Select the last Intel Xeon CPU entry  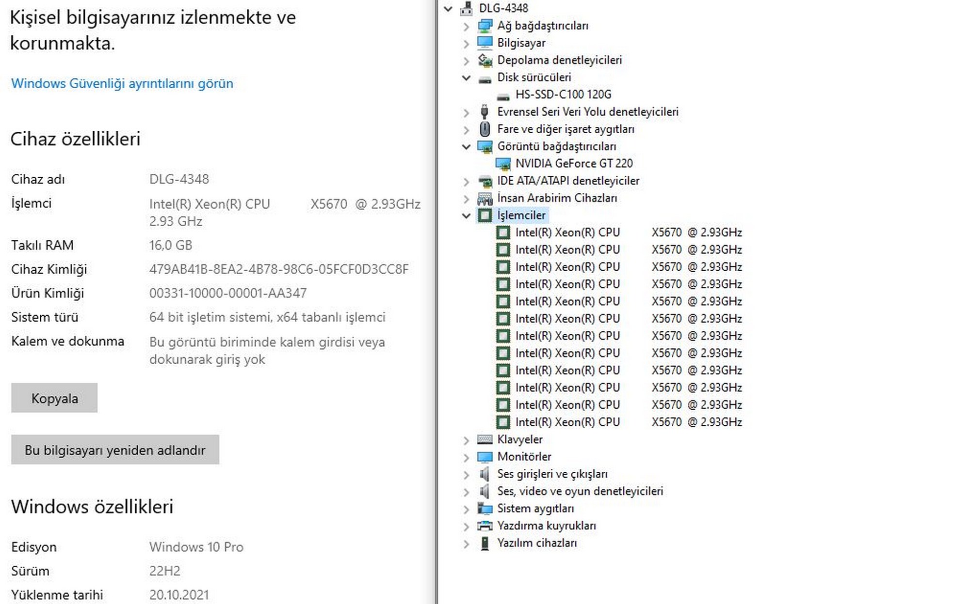pyautogui.click(x=628, y=422)
